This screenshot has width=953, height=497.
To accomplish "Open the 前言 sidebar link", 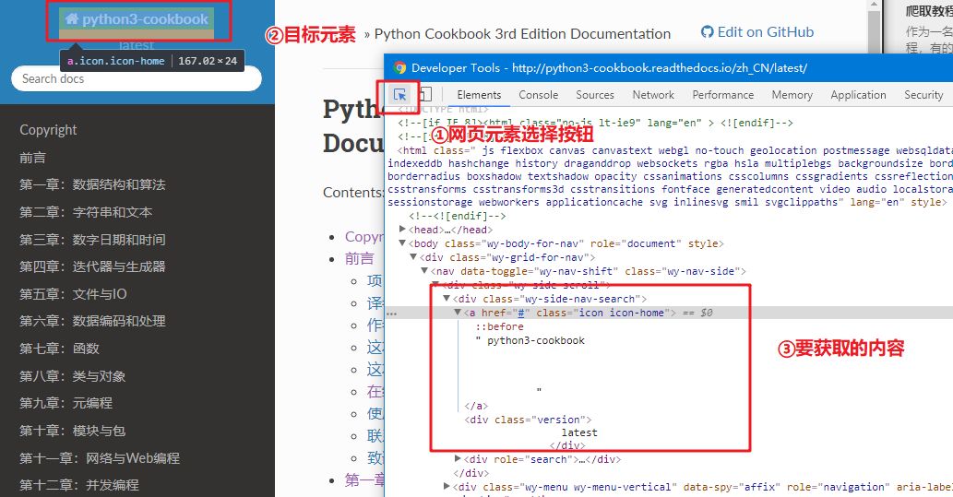I will 33,158.
